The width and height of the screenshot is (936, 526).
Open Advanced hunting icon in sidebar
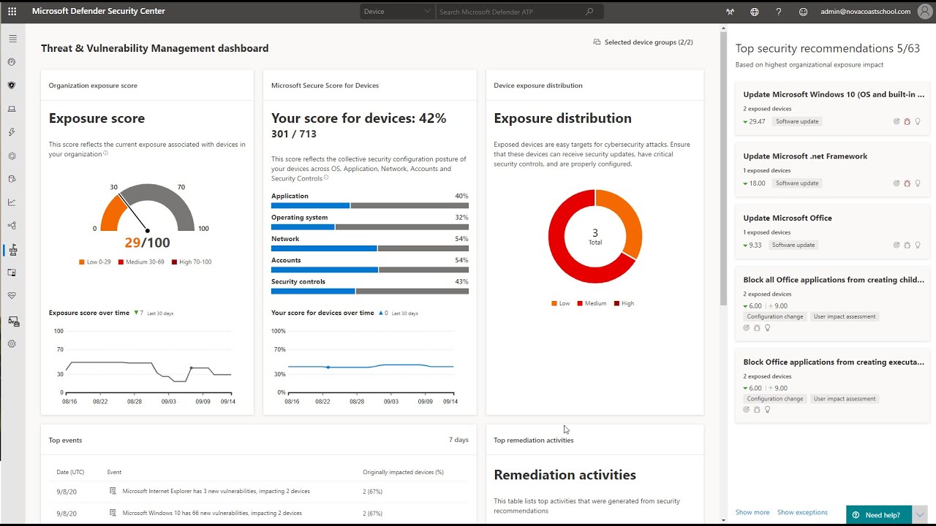(12, 179)
